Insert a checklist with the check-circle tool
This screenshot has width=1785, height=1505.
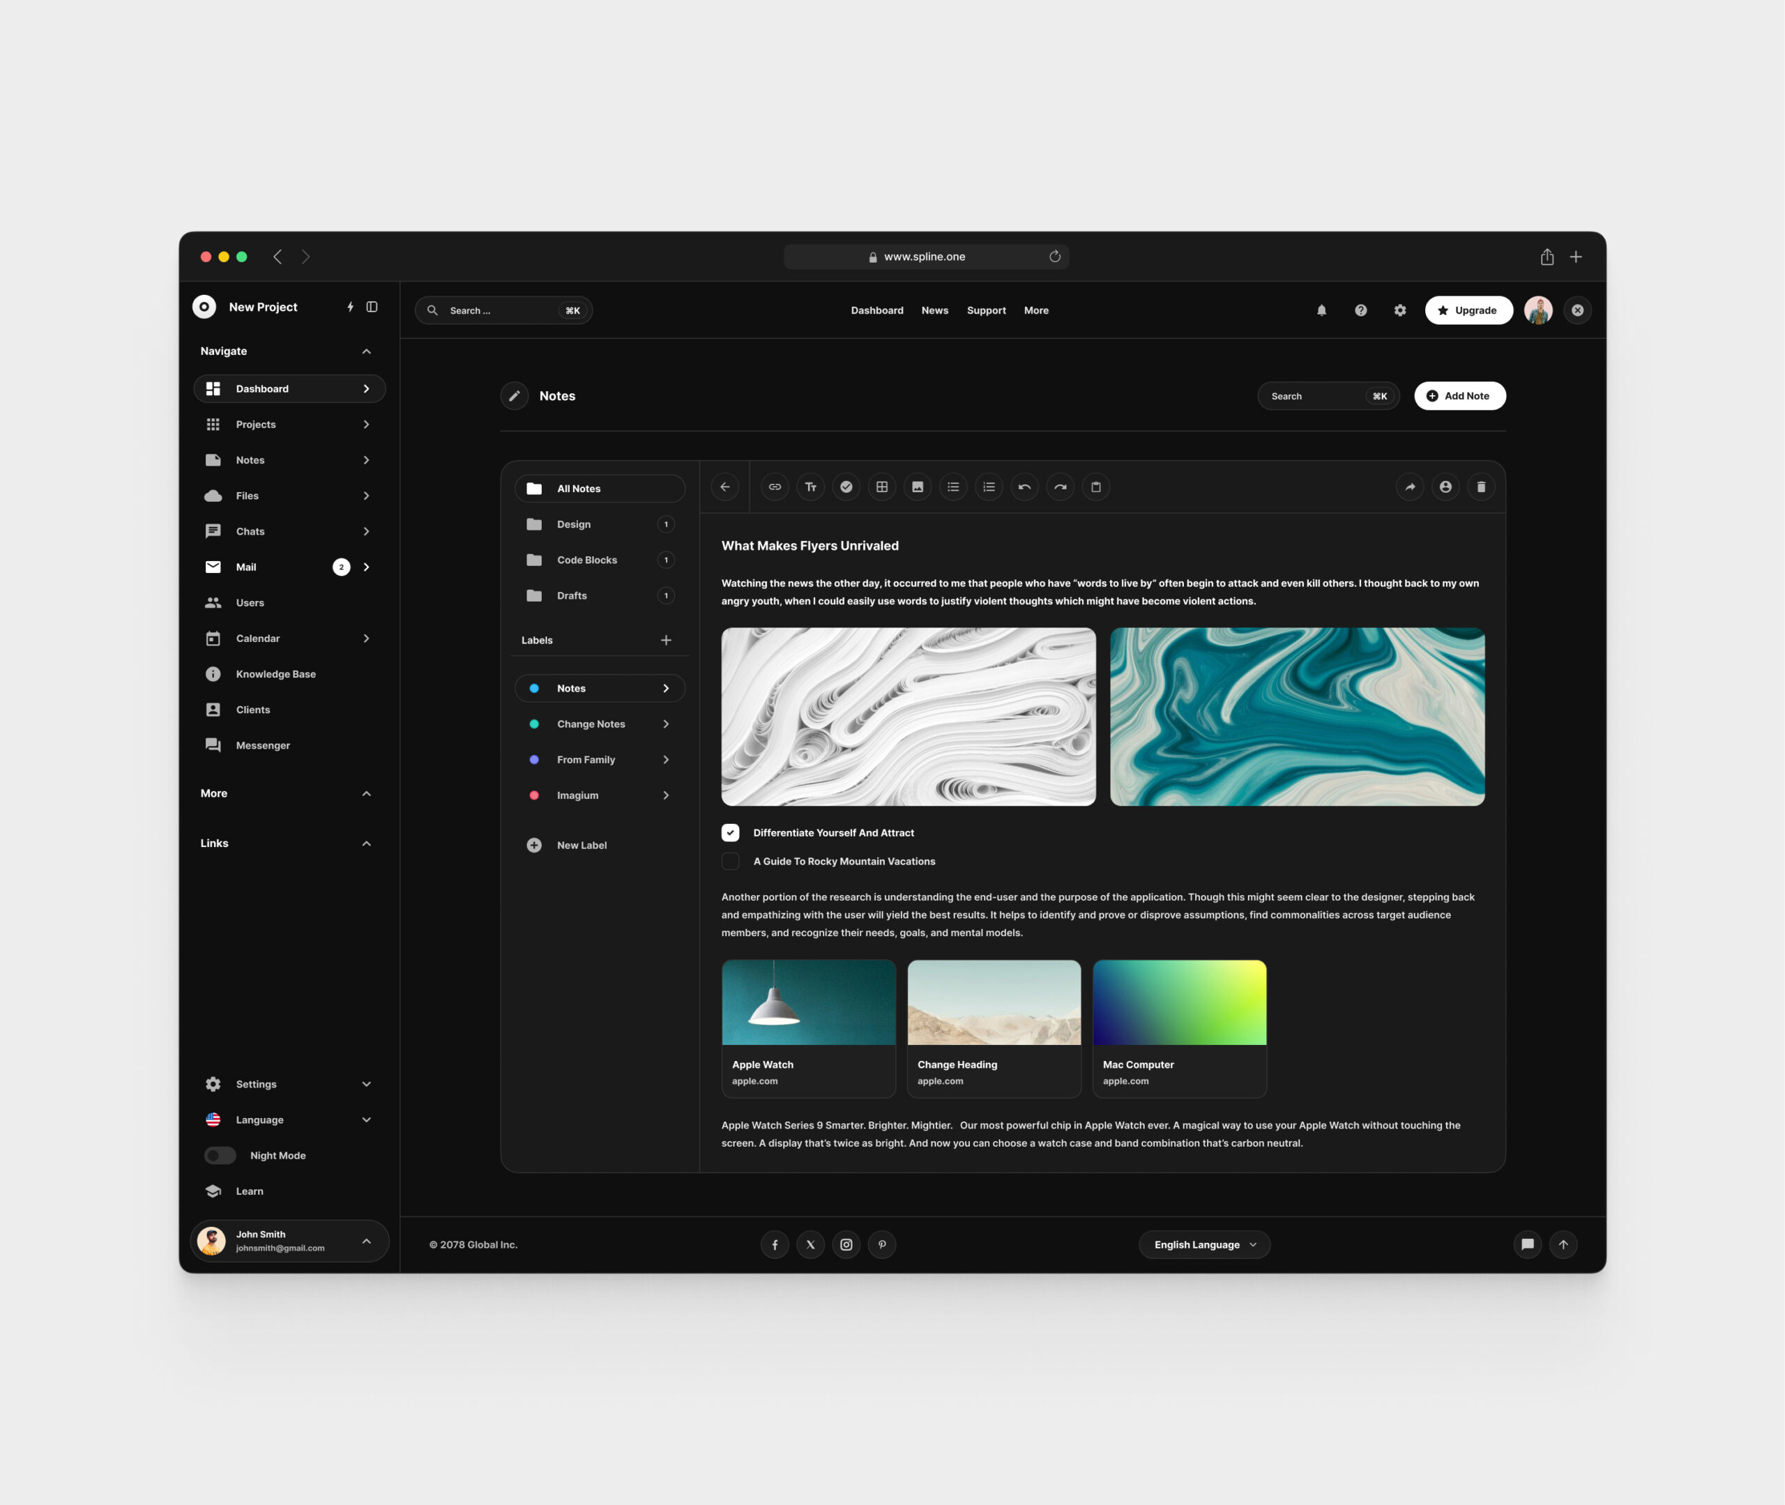[x=846, y=487]
